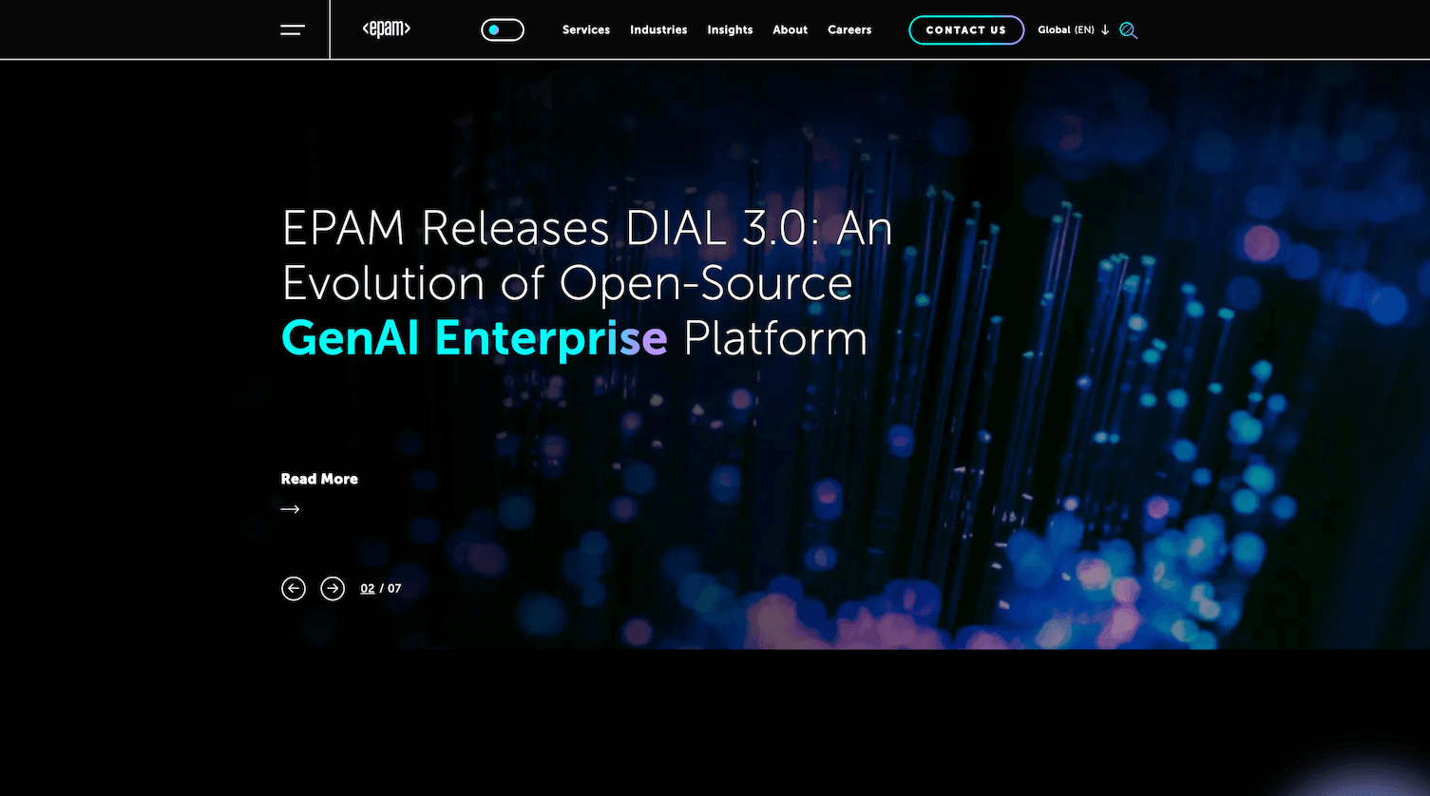Click the 02 / 07 slide counter
The image size is (1430, 796).
click(x=381, y=589)
